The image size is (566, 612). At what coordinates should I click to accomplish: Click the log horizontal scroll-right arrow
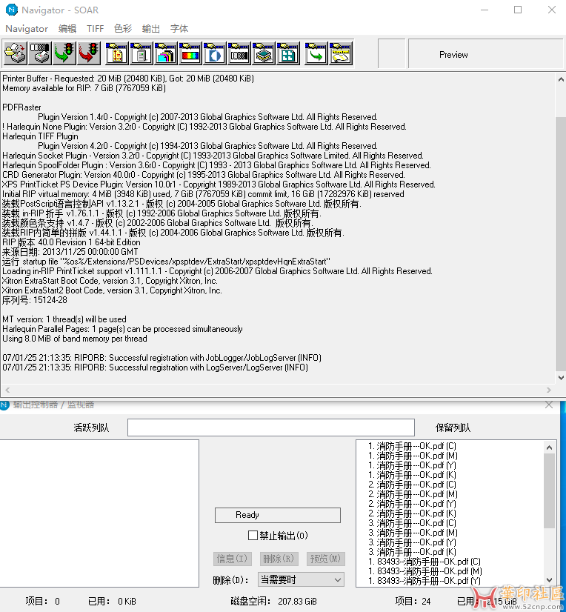pyautogui.click(x=549, y=390)
